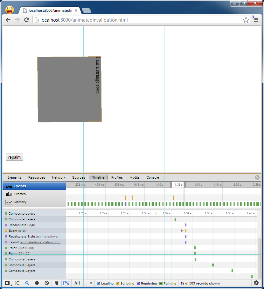This screenshot has height=289, width=264.
Task: Click the green Paint 205 × 200 bar
Action: 195,248
